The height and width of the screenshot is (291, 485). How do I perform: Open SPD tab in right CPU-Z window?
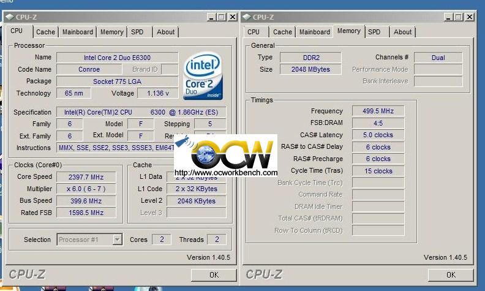tap(374, 32)
